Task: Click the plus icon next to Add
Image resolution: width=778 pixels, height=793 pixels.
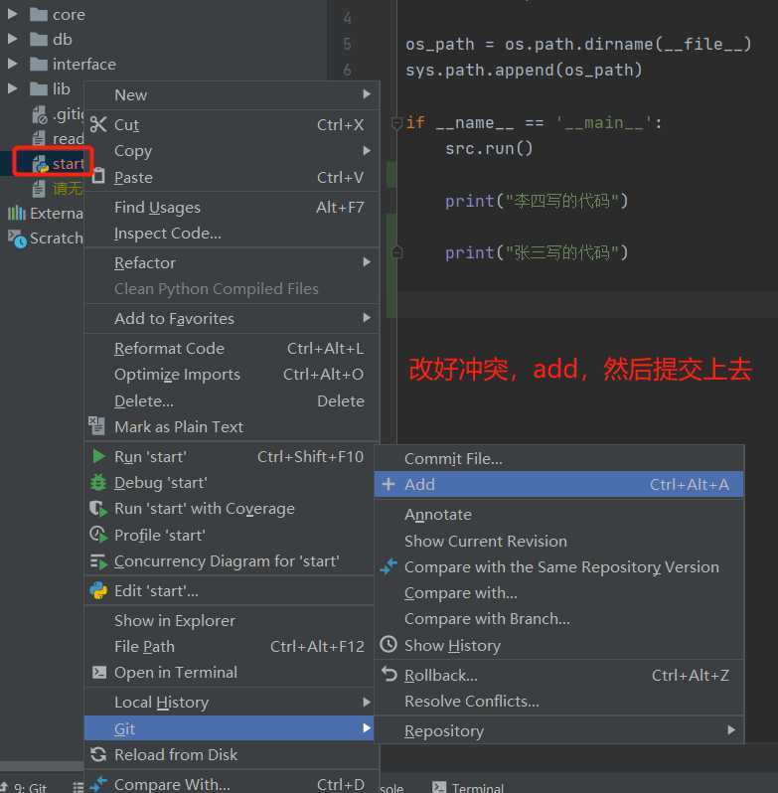Action: (x=389, y=484)
